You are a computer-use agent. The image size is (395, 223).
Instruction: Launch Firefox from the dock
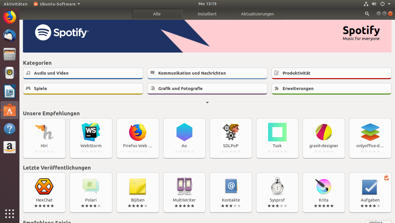coord(10,17)
